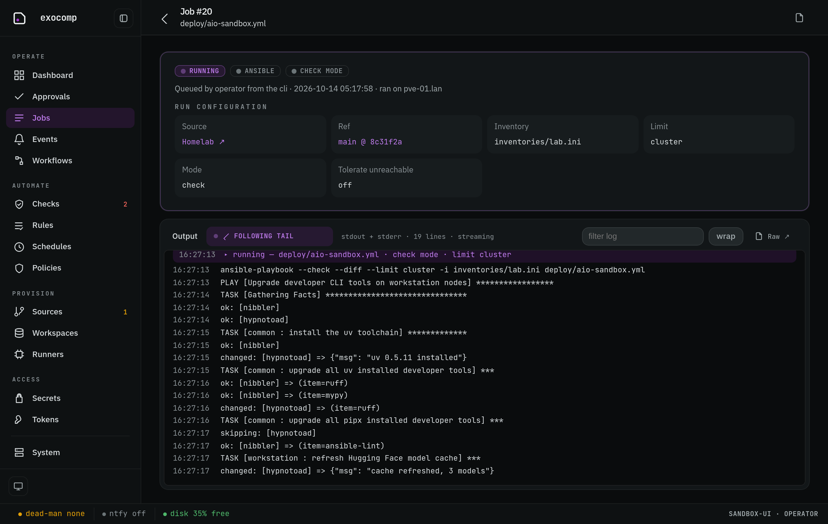
Task: Collapse the sidebar with the panel icon
Action: pos(124,18)
